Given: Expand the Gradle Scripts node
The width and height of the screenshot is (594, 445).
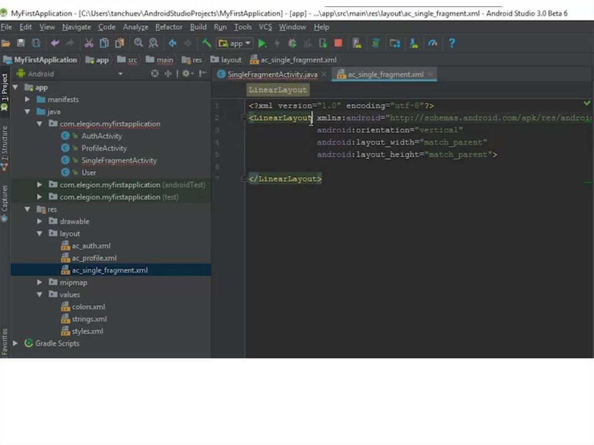Looking at the screenshot, I should (16, 343).
